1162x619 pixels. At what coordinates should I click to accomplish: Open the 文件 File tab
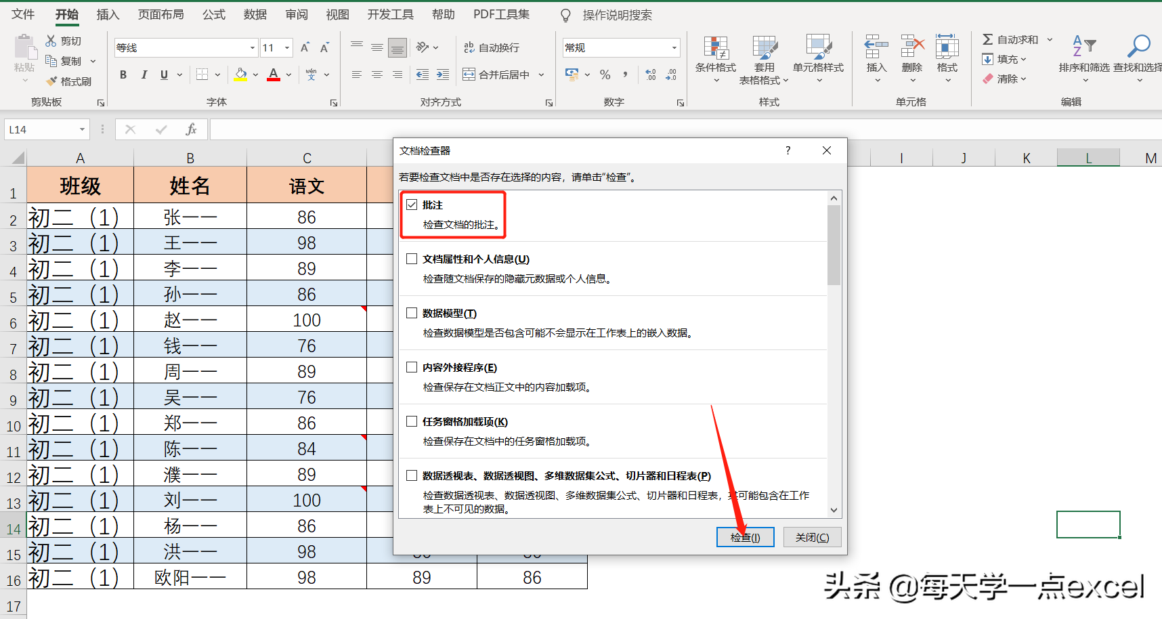click(23, 14)
